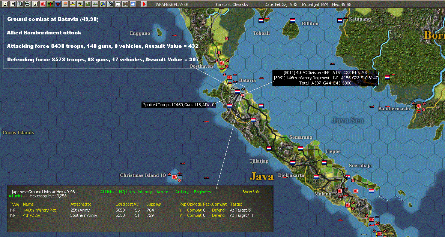Click the 'Ground combat at Batavia' report heading

click(53, 19)
